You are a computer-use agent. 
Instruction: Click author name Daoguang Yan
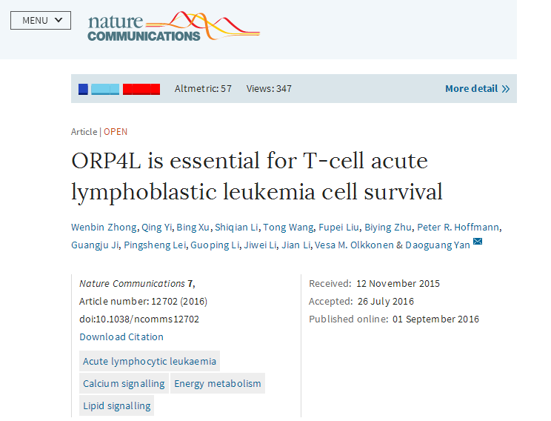coord(443,245)
